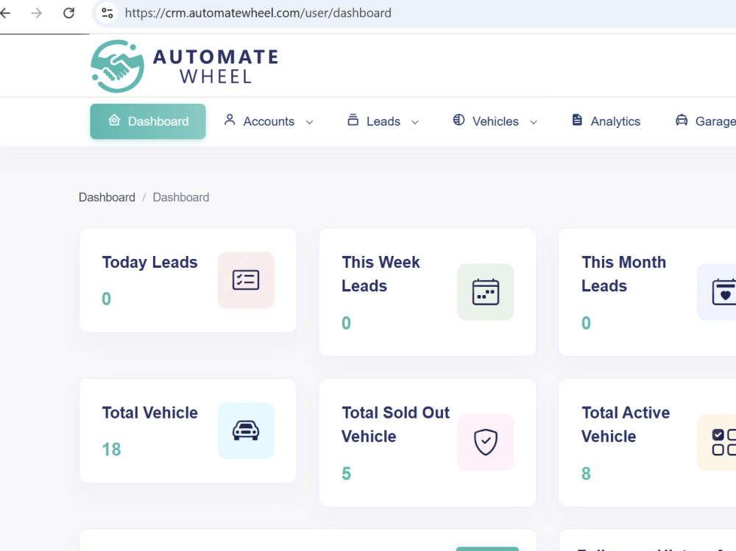Click the Total Vehicle car icon

click(246, 430)
